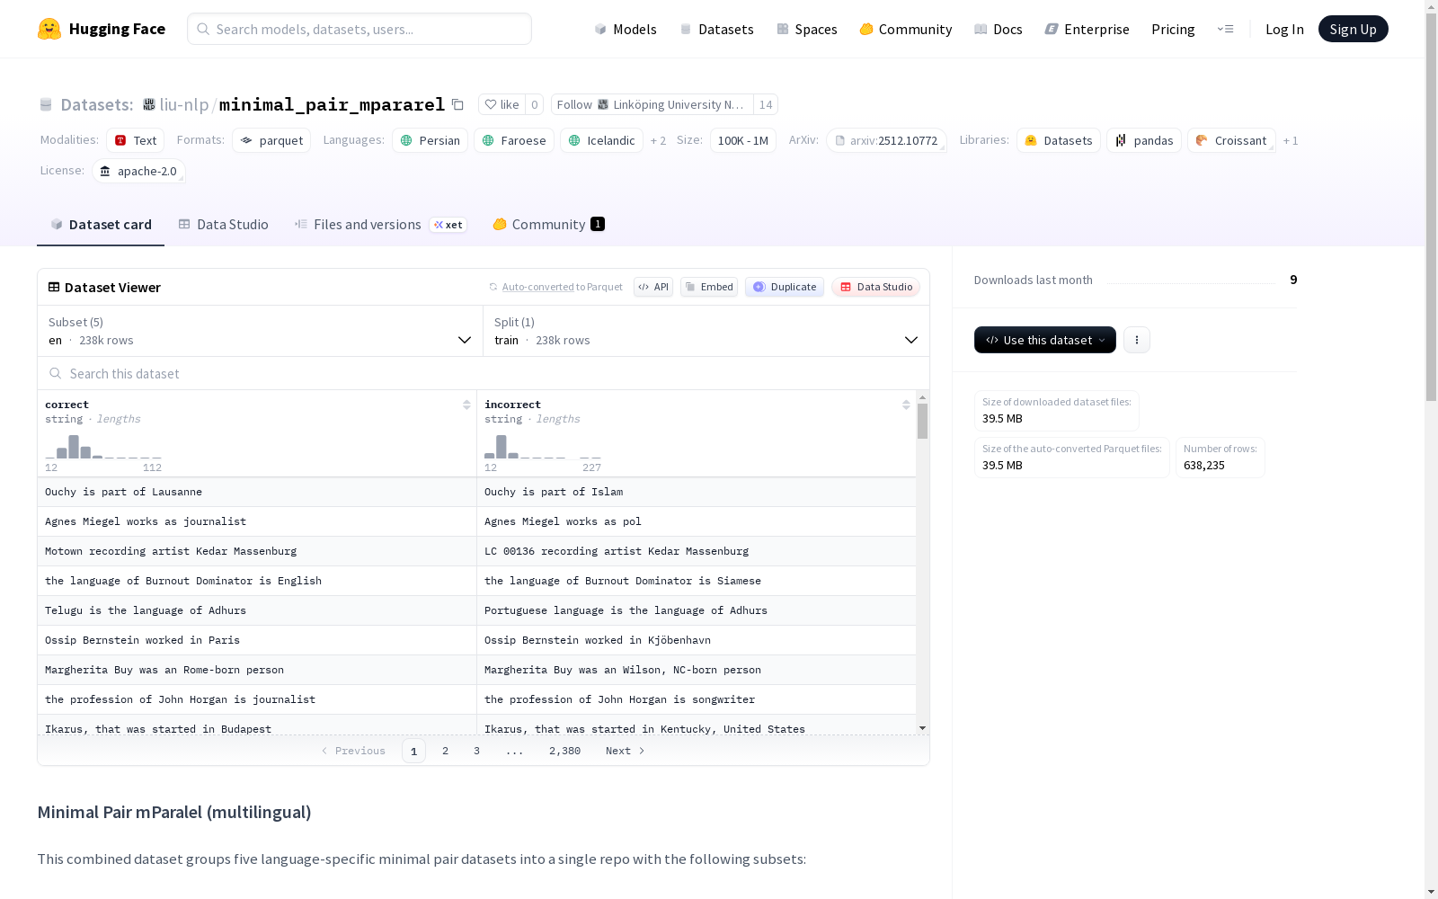Click the liu-nlp owner link
The image size is (1438, 899).
click(x=184, y=104)
